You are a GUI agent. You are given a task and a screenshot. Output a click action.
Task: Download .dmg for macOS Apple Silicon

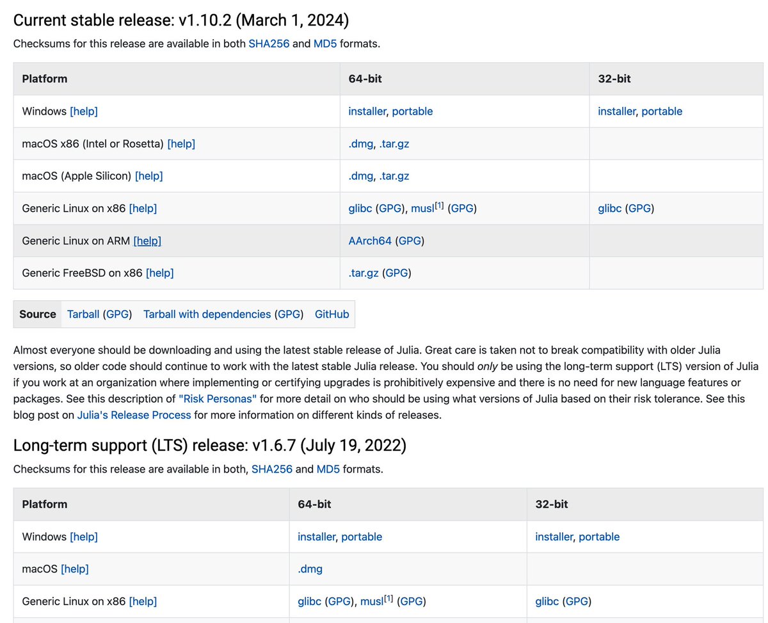360,176
